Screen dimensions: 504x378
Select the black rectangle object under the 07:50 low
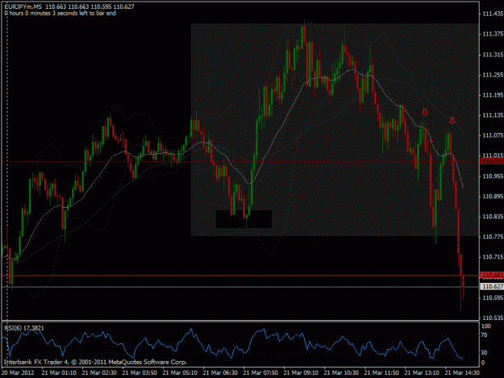click(244, 219)
